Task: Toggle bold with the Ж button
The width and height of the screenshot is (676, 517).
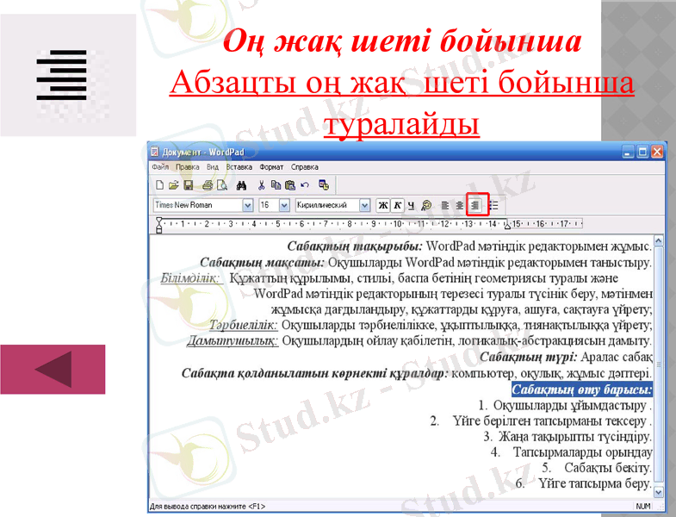Action: click(383, 205)
